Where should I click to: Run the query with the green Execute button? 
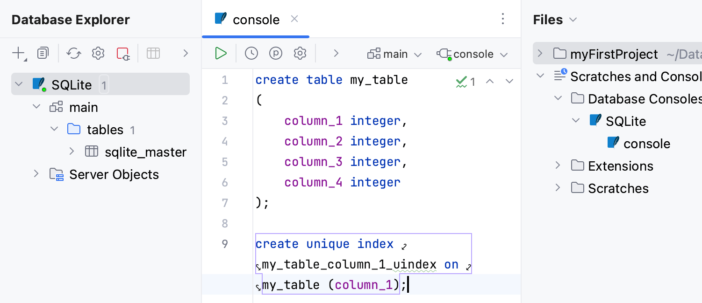[x=221, y=54]
